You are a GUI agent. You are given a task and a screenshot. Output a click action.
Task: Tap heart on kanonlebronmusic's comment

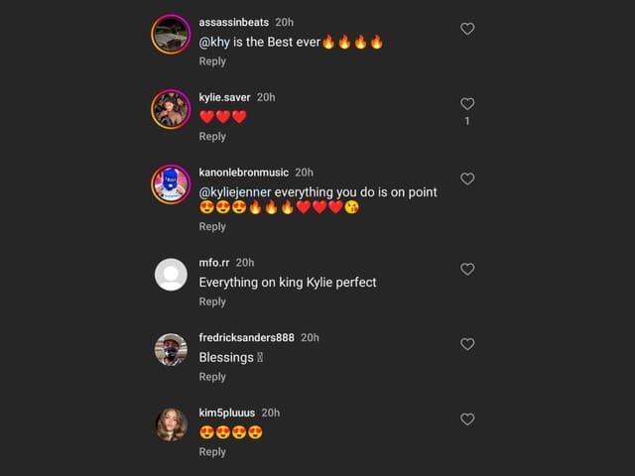(x=467, y=179)
